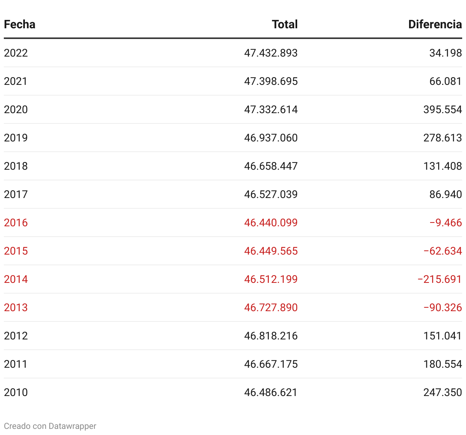Image resolution: width=466 pixels, height=435 pixels.
Task: Click negative difference −215.691
Action: (x=439, y=279)
